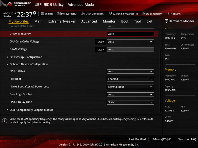Click the 1.200V value beside CPU Core/Cache Voltage
This screenshot has width=198, height=148.
point(100,42)
